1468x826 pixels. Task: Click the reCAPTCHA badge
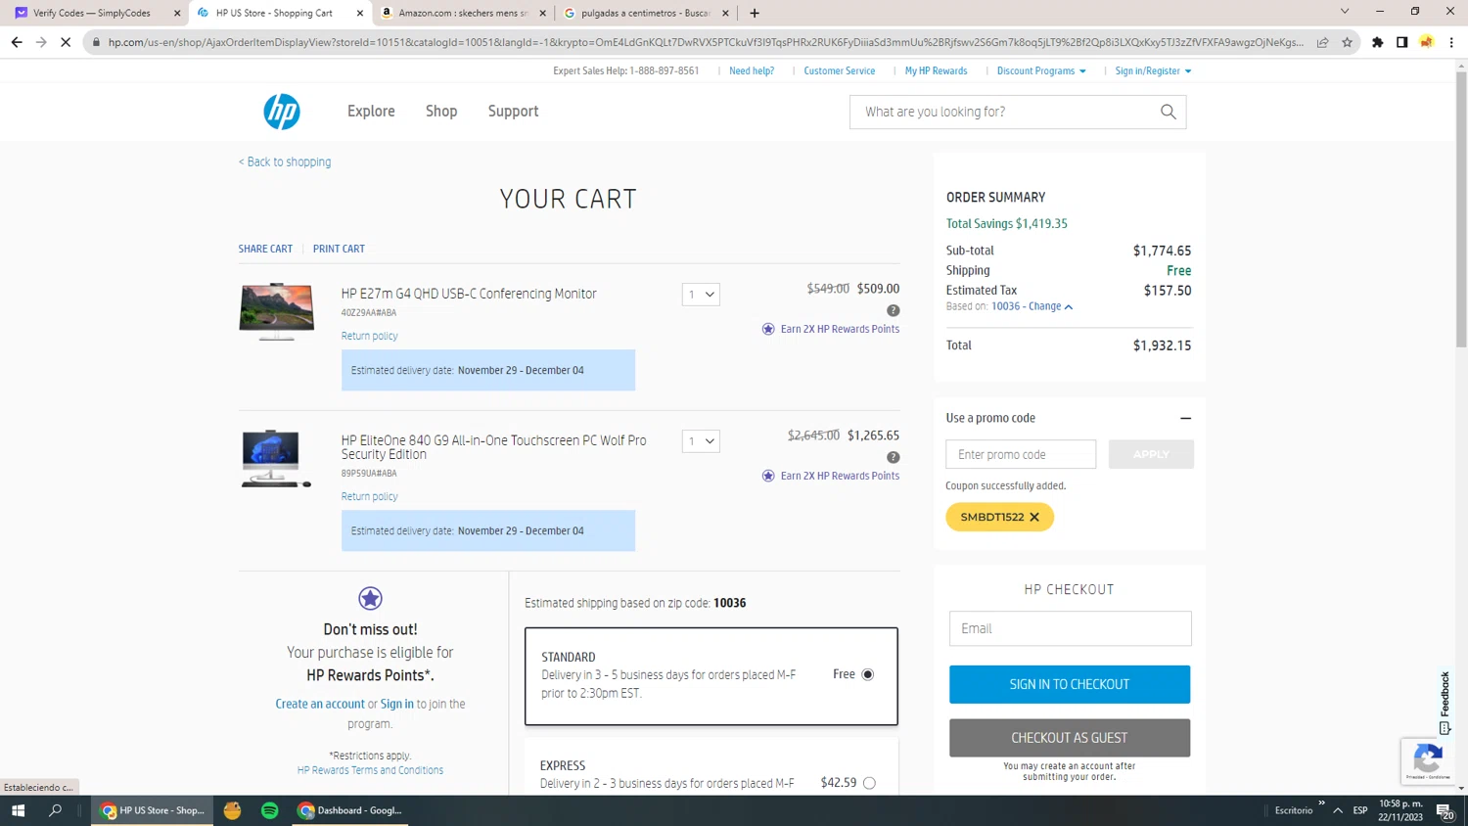pyautogui.click(x=1428, y=760)
